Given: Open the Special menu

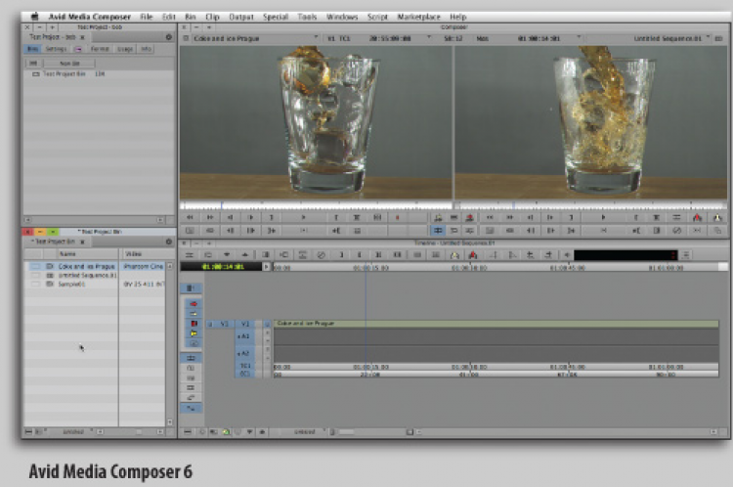Looking at the screenshot, I should pyautogui.click(x=276, y=17).
